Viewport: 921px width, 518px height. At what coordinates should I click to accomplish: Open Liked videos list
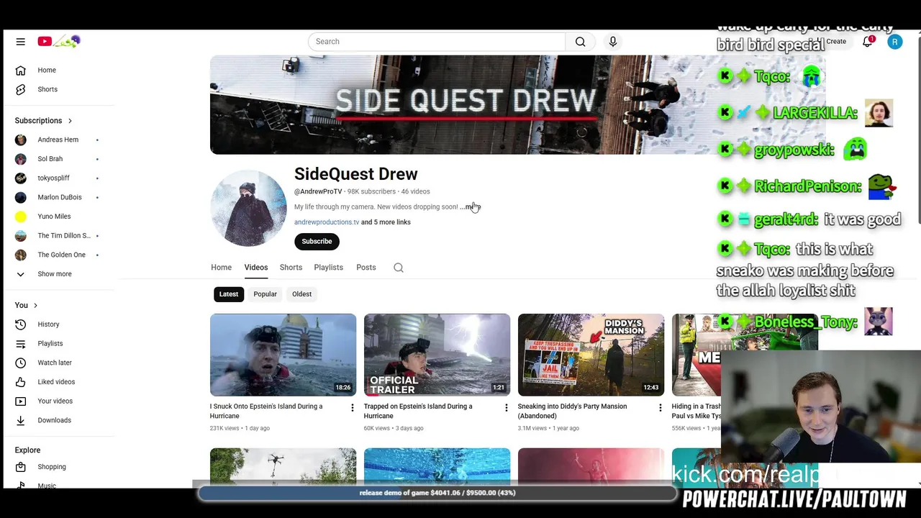point(58,382)
